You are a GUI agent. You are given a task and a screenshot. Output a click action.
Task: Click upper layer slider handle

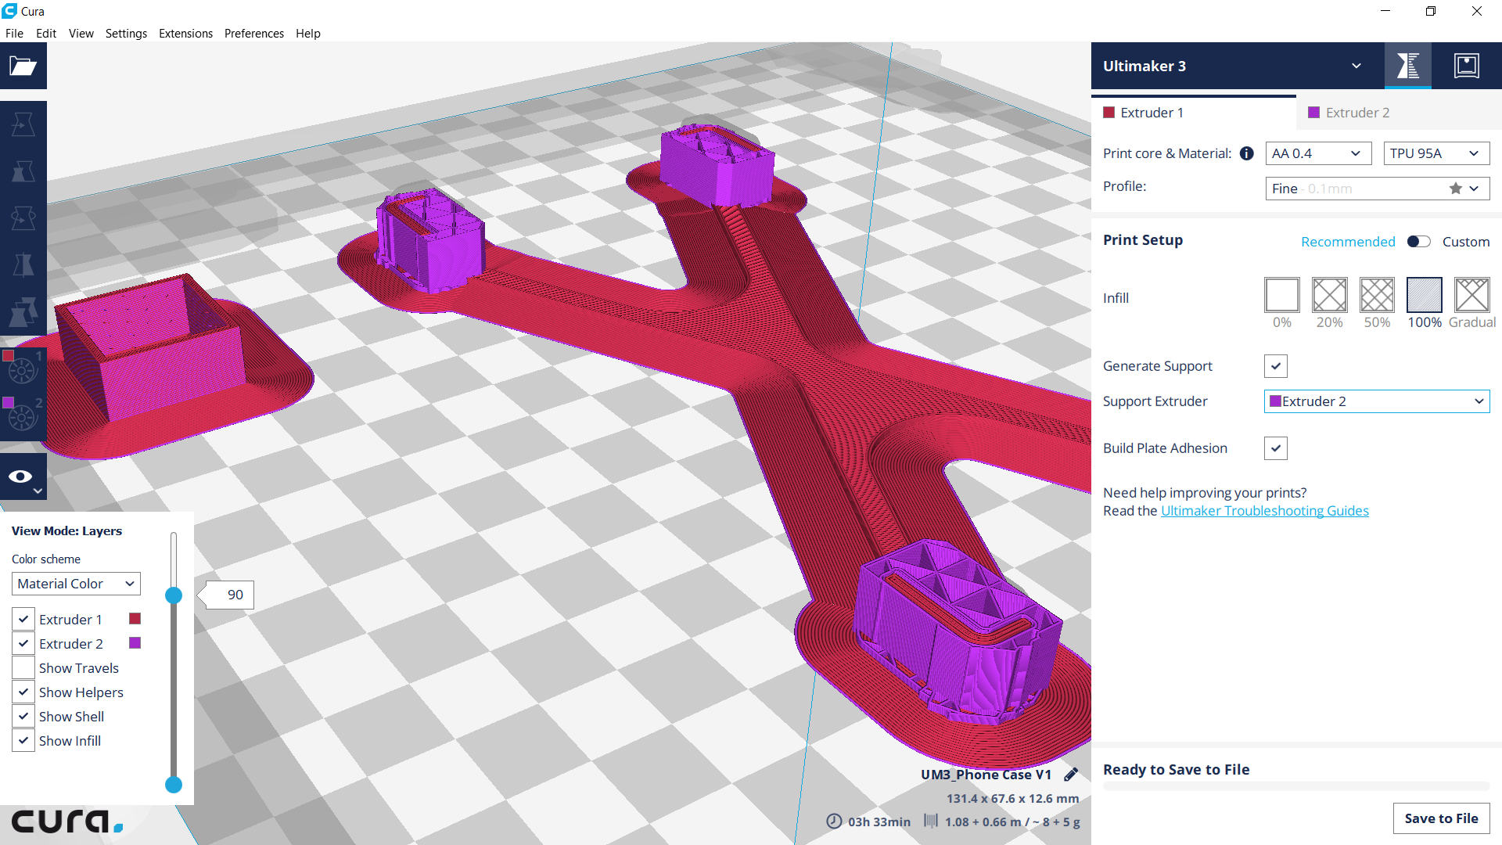point(174,595)
